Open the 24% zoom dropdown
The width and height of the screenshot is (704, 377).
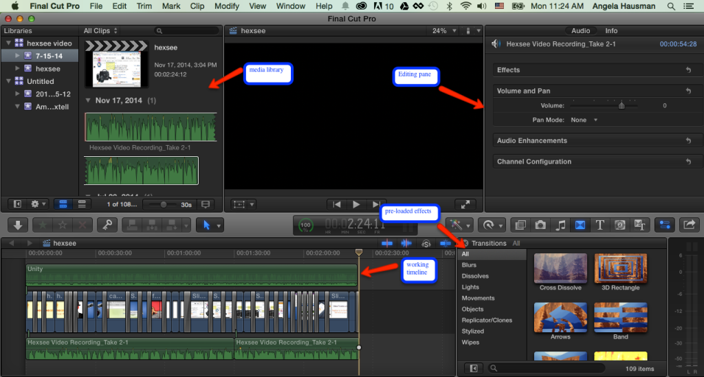point(444,30)
